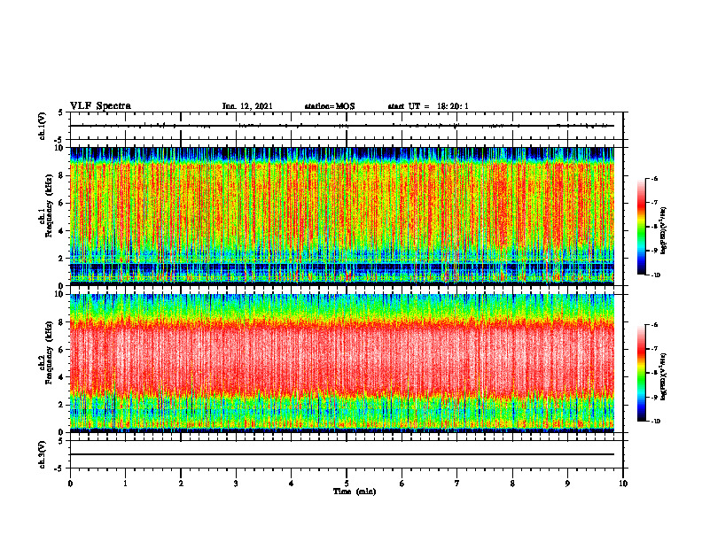Click the '5' tick on ch.1(V) axis
Image resolution: width=702 pixels, height=542 pixels.
click(x=61, y=112)
